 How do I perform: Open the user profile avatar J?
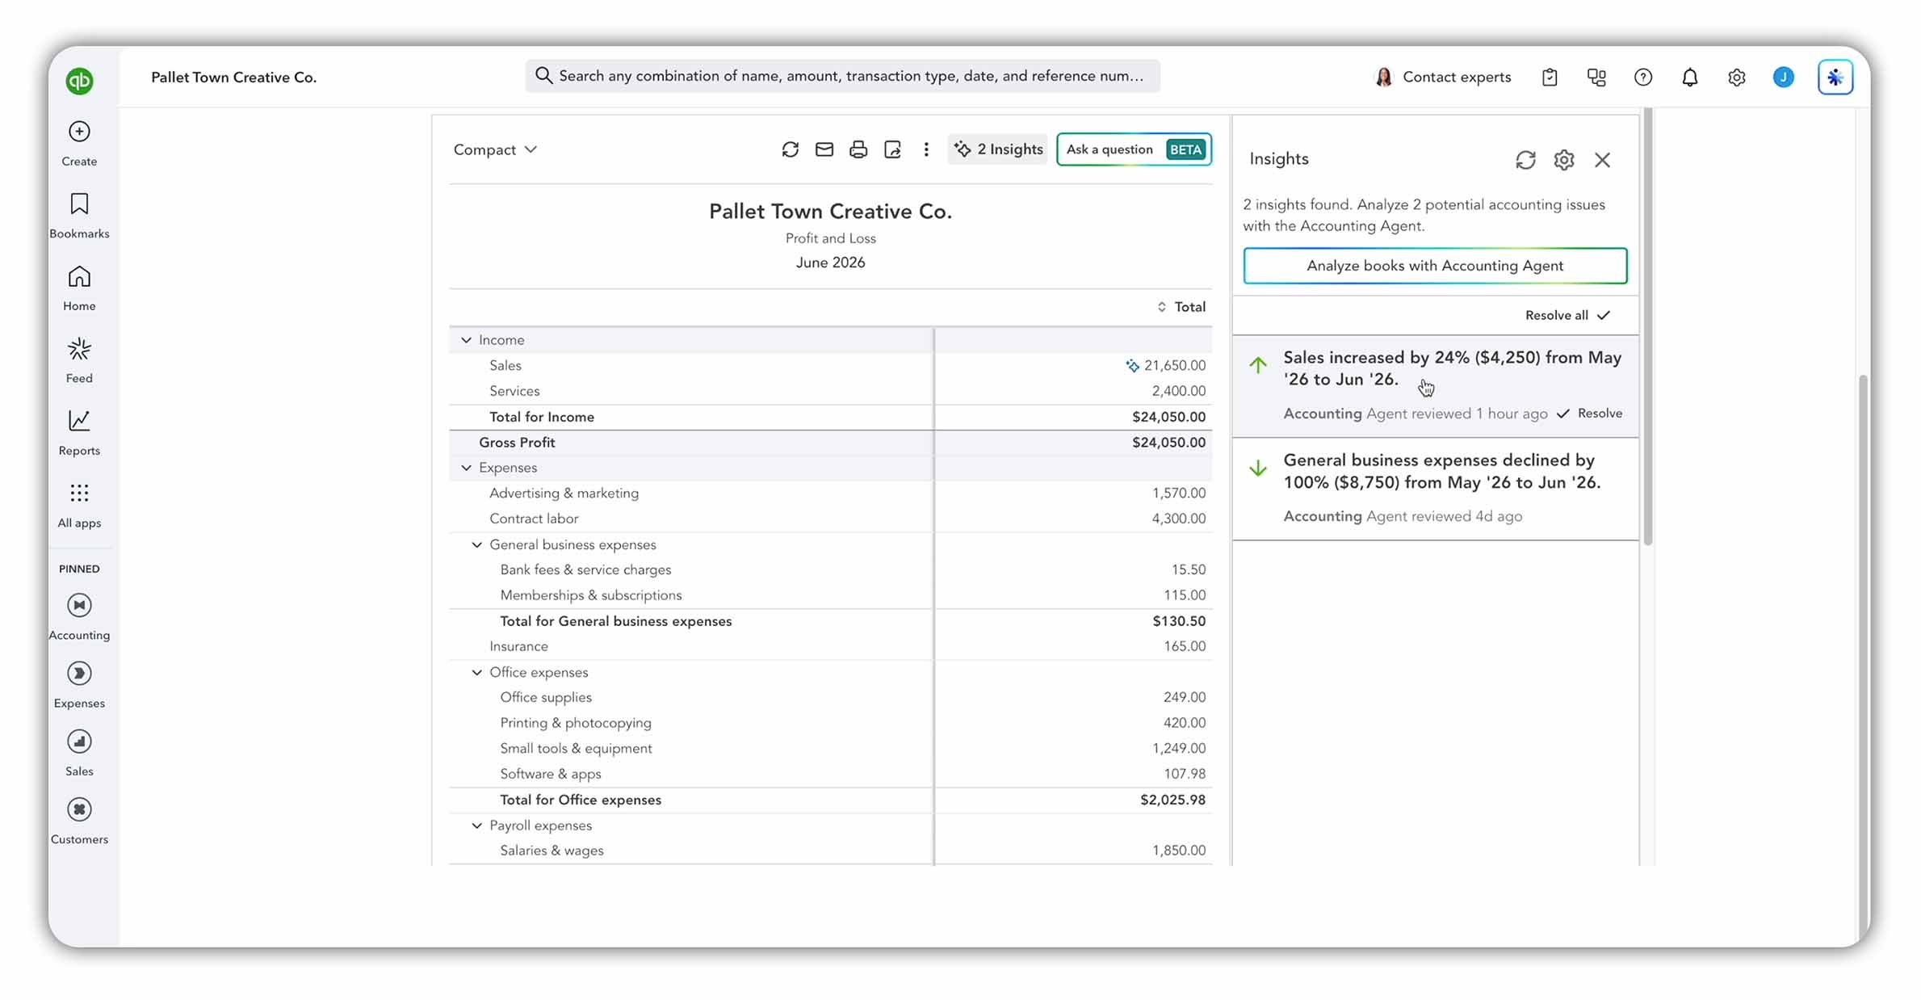[x=1784, y=77]
